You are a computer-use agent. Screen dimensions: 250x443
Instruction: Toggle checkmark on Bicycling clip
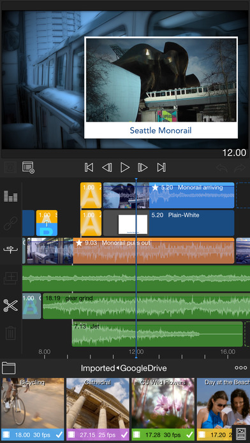59,435
